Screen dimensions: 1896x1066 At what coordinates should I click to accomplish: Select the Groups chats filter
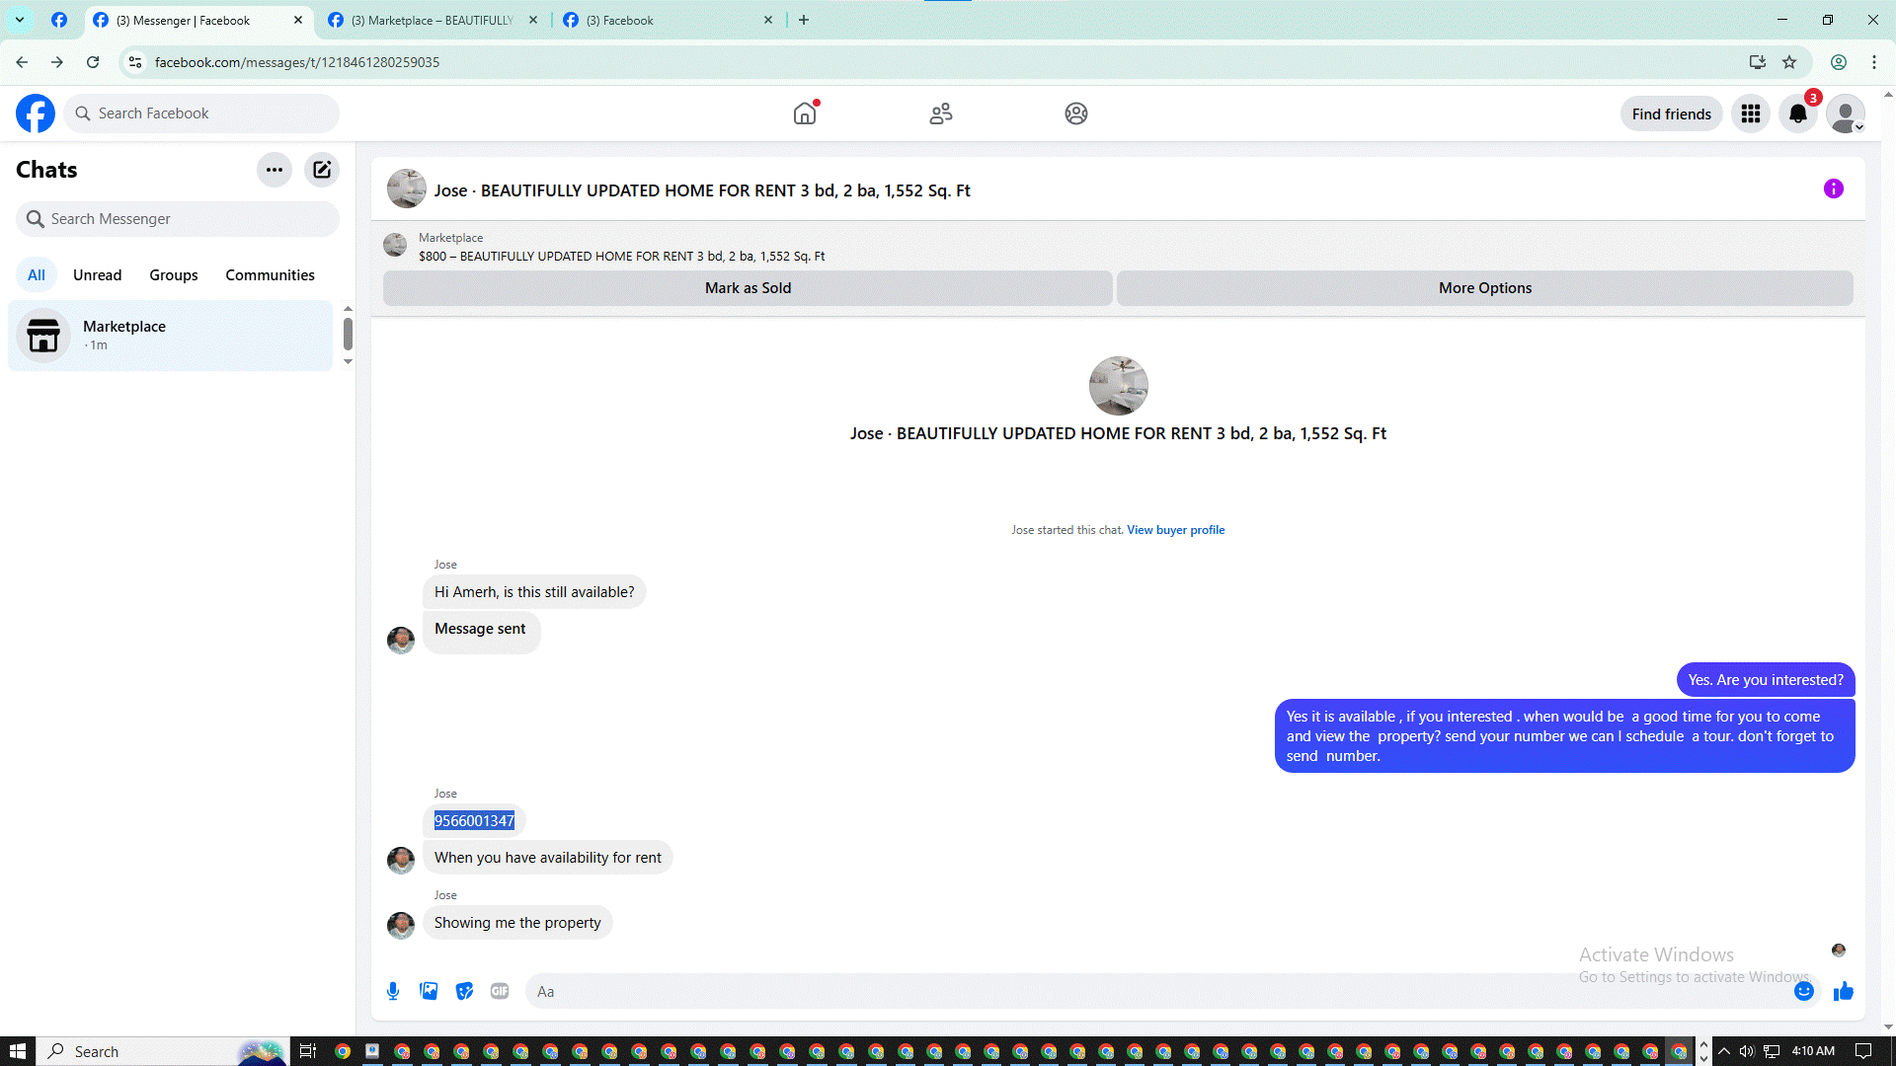(x=174, y=275)
